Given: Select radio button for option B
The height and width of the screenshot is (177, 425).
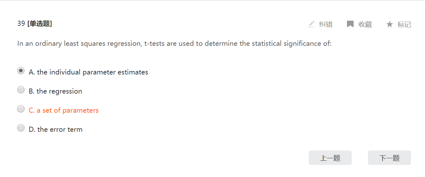Looking at the screenshot, I should (x=21, y=90).
